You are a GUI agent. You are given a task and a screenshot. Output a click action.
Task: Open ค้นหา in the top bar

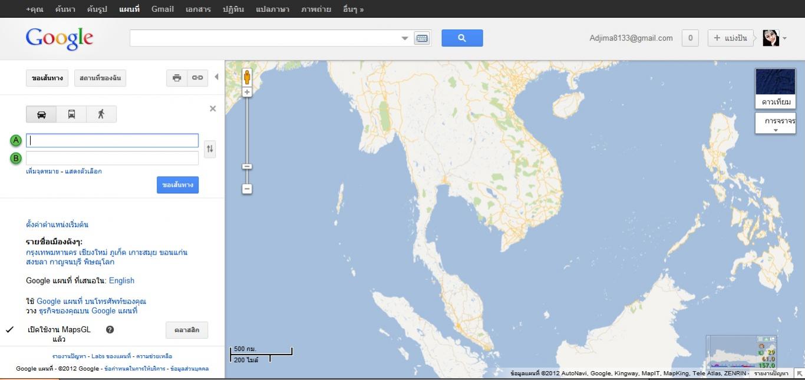click(65, 9)
